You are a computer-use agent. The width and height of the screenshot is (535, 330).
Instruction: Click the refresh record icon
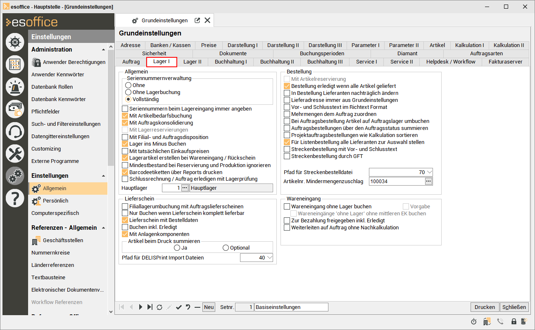click(159, 307)
